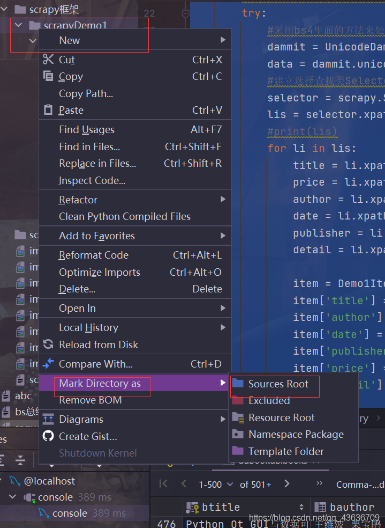Jump to first page of results
385x528 pixels.
(x=164, y=484)
